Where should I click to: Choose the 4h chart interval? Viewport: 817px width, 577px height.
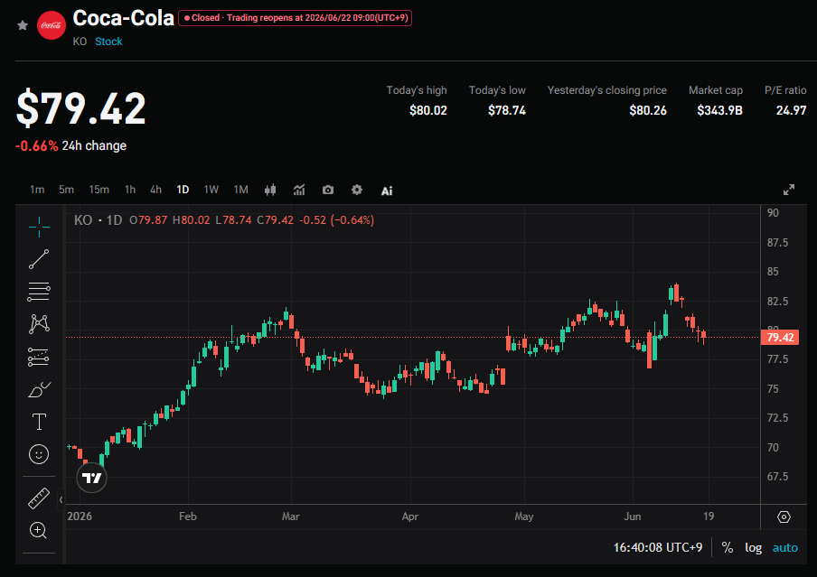coord(155,190)
